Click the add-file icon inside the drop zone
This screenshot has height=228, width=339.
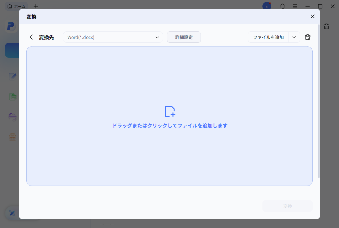(169, 111)
